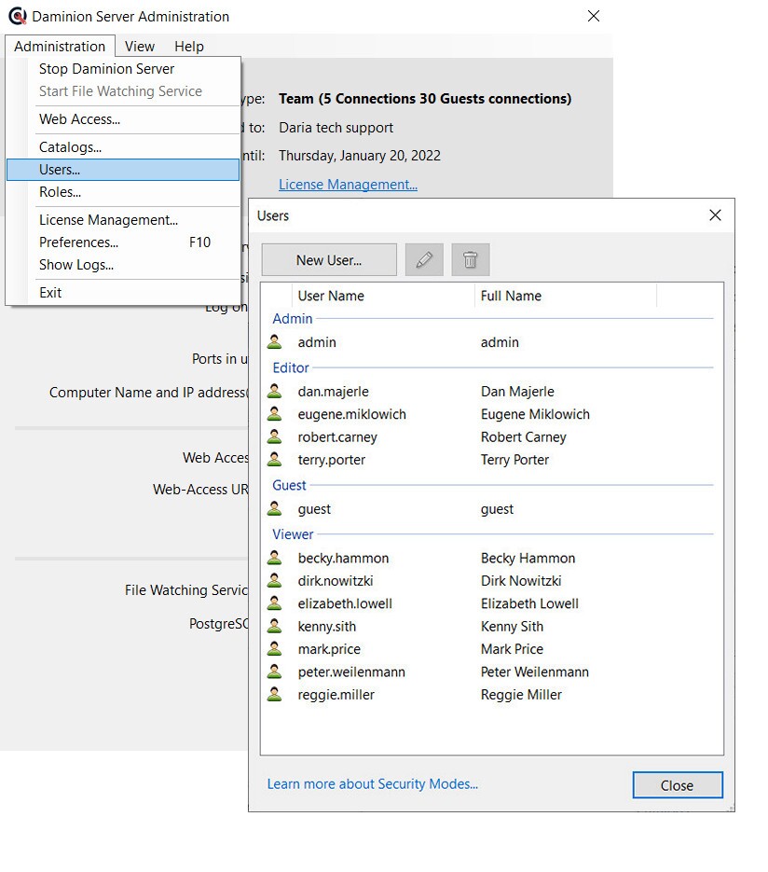Click the License Management... hyperlink
Screen dimensions: 768x872
click(x=348, y=185)
